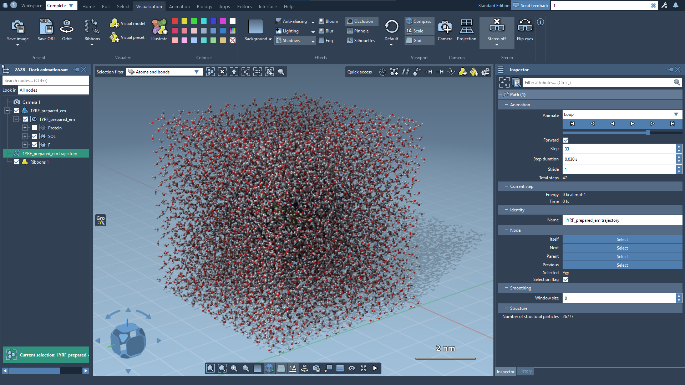Viewport: 685px width, 385px height.
Task: Open the Biology menu
Action: [204, 6]
